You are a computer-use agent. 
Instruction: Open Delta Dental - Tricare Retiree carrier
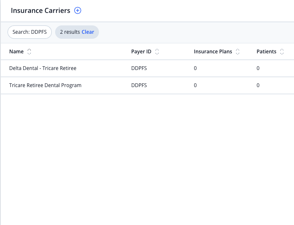click(43, 68)
